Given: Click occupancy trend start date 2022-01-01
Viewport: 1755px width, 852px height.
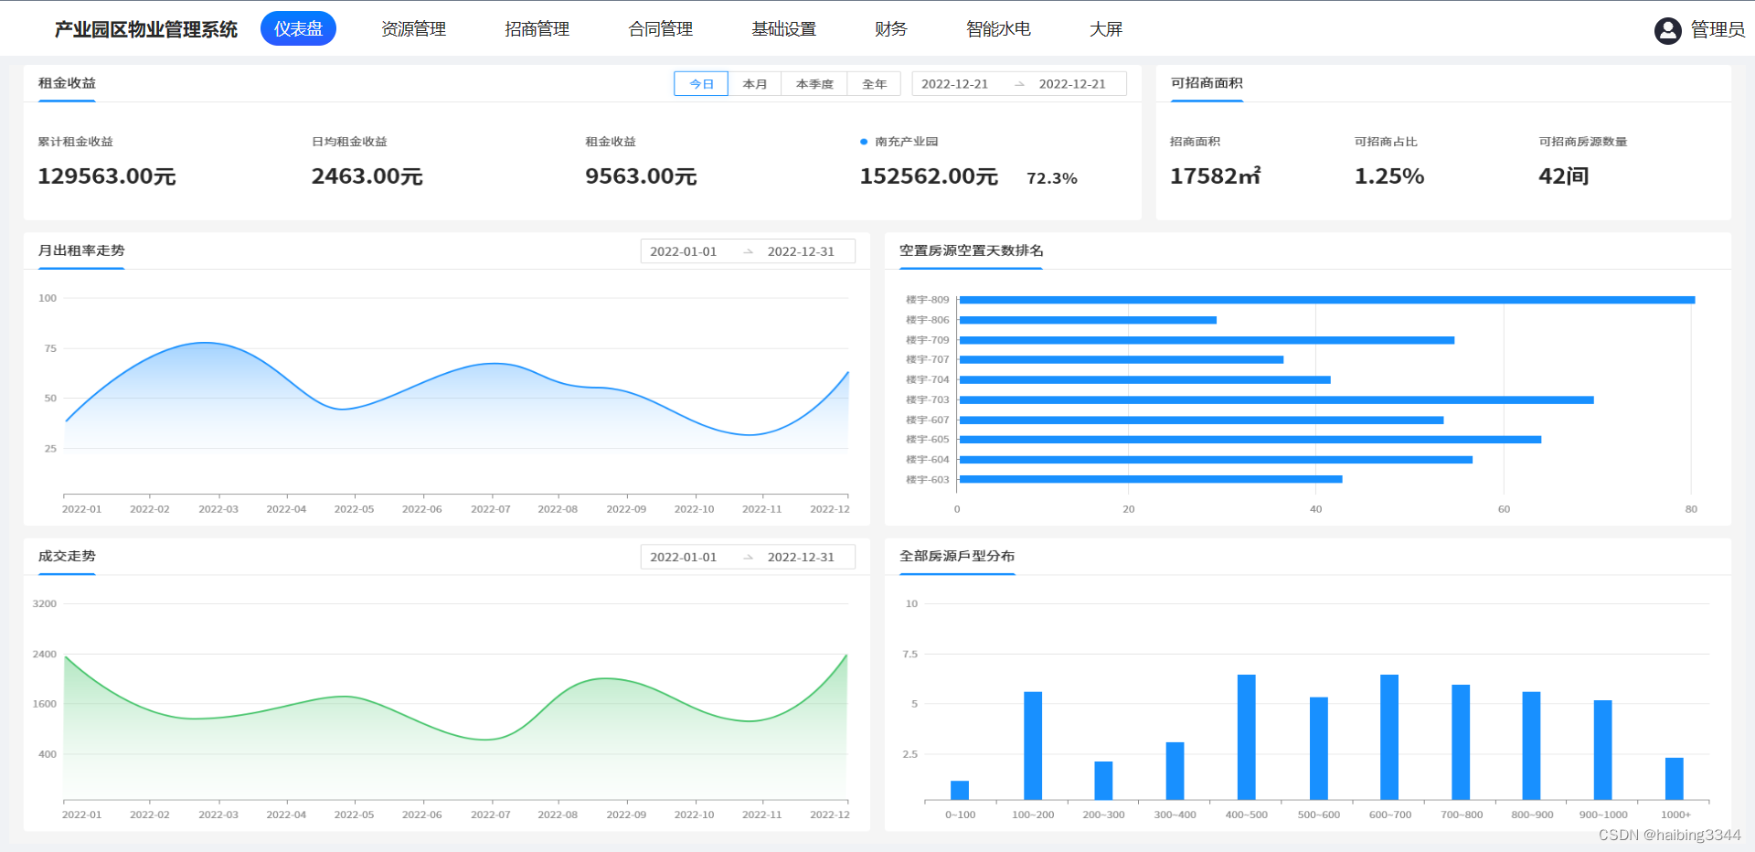Looking at the screenshot, I should (683, 251).
